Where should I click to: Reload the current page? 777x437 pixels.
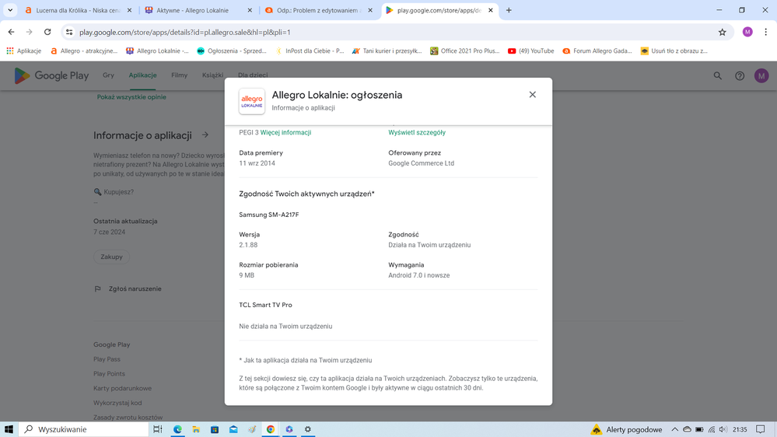47,32
